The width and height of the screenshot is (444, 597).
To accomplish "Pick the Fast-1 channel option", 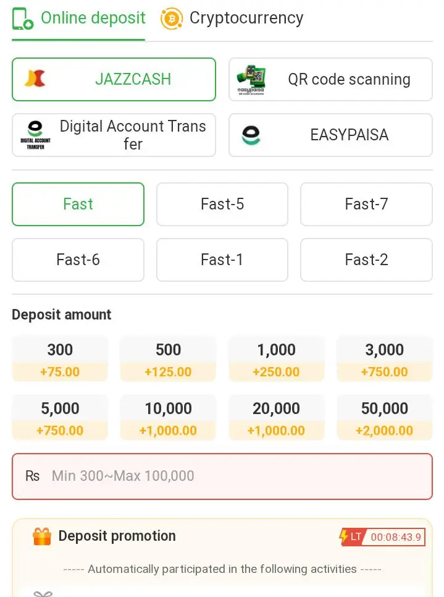I will [x=222, y=260].
